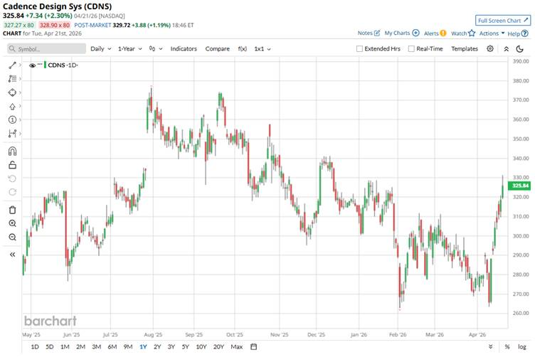Toggle the lock drawings icon
This screenshot has height=357, width=535.
pos(12,165)
